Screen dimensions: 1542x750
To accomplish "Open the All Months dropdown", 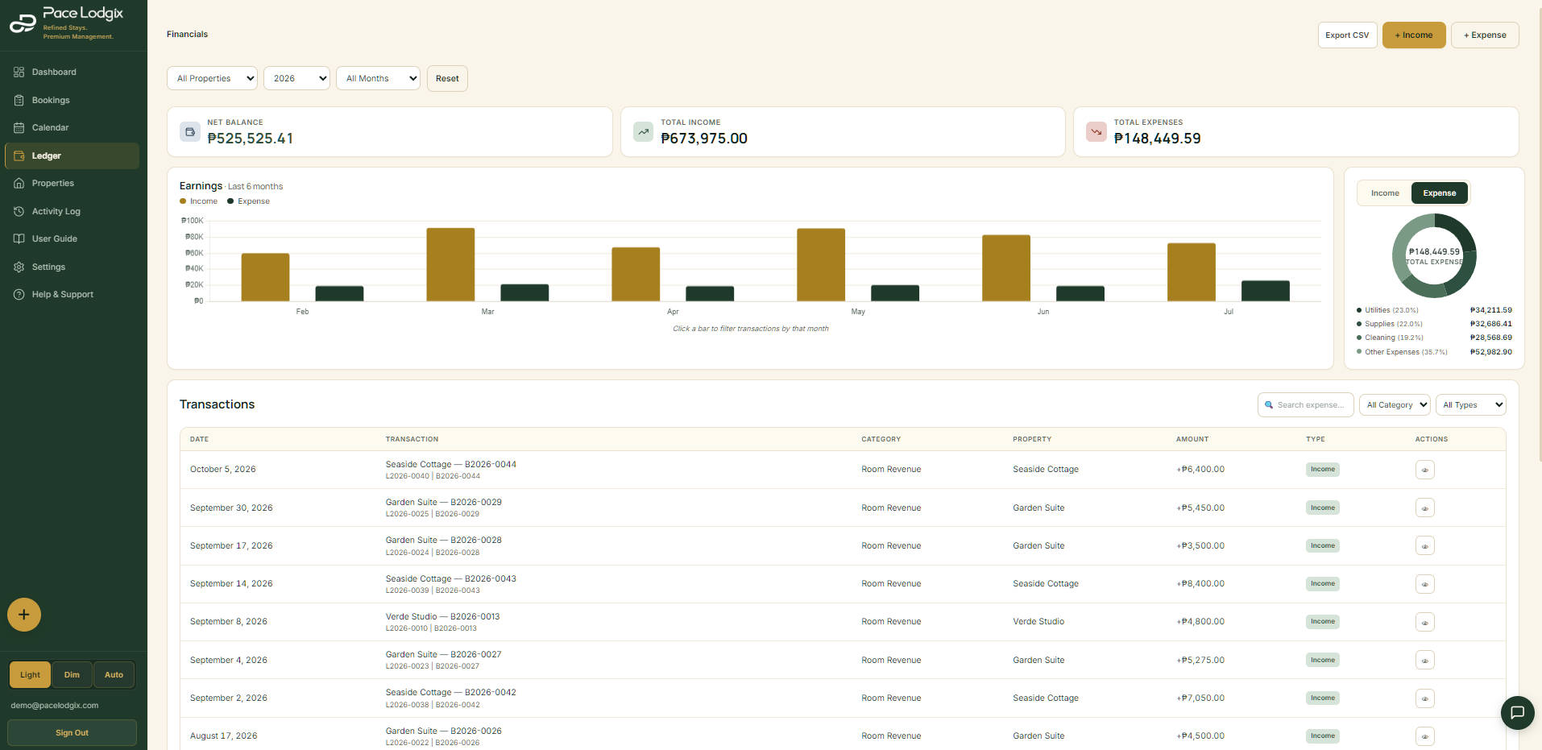I will click(x=379, y=78).
